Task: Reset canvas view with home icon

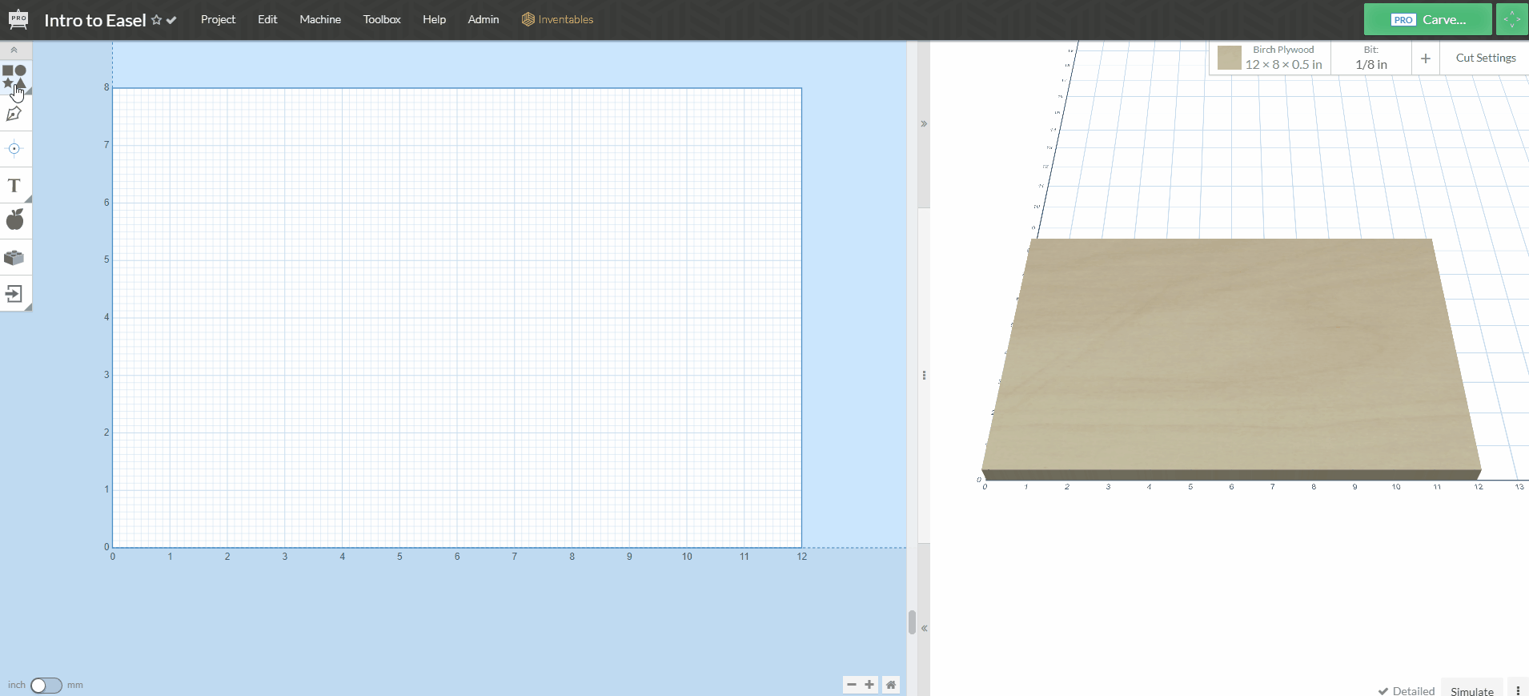Action: [x=891, y=685]
